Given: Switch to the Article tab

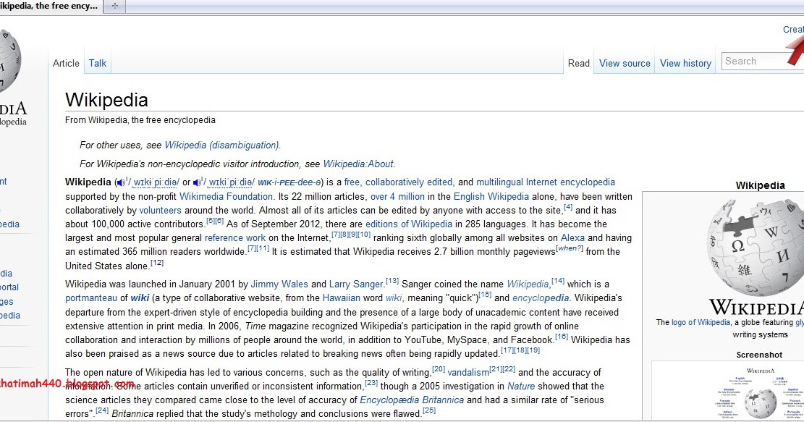Looking at the screenshot, I should (66, 64).
